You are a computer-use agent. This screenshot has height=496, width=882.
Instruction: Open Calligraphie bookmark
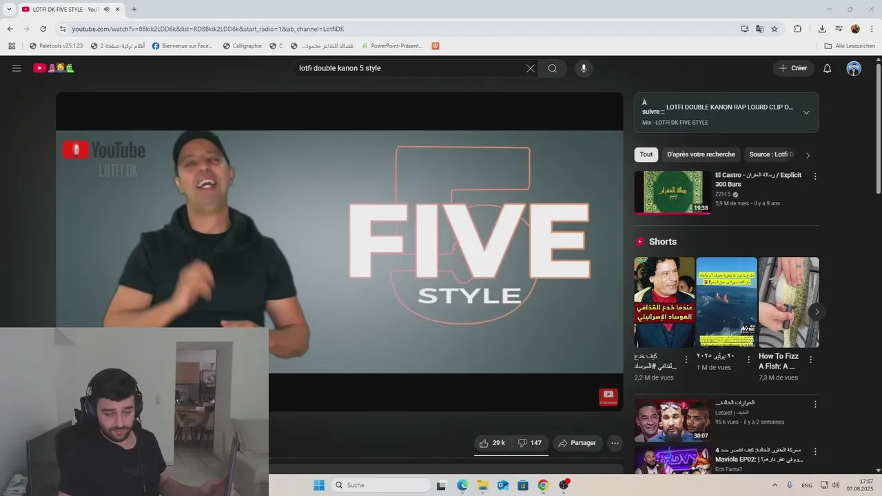[243, 46]
